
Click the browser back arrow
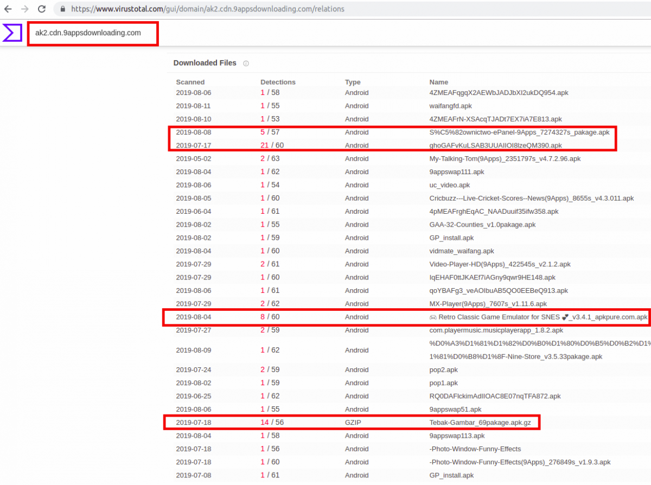click(8, 9)
